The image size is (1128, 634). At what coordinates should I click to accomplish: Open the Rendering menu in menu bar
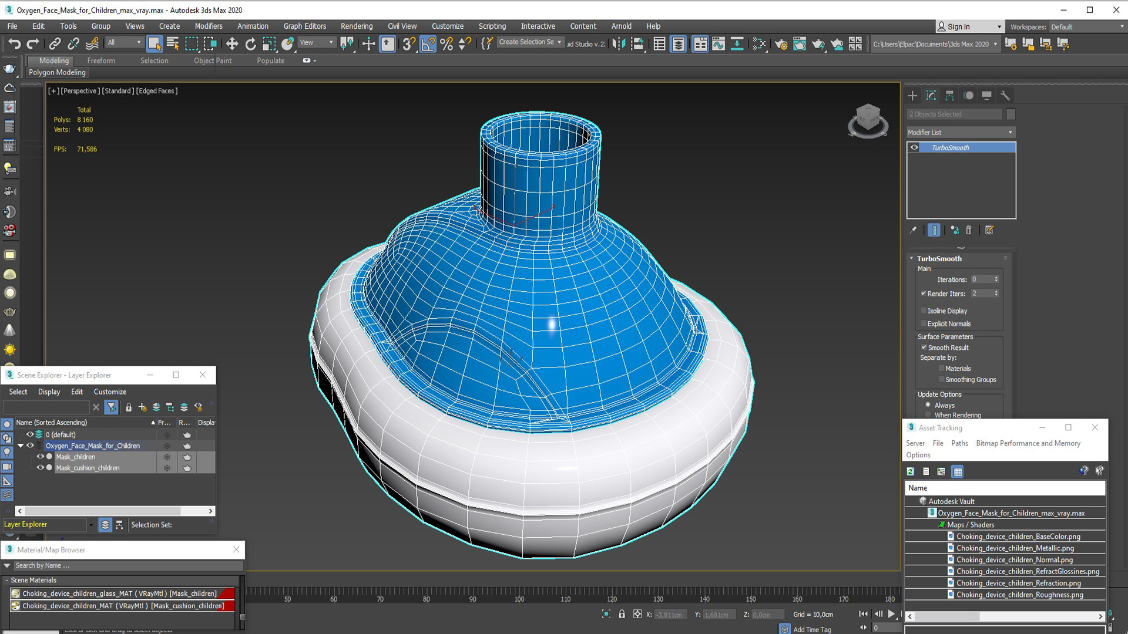click(x=355, y=26)
